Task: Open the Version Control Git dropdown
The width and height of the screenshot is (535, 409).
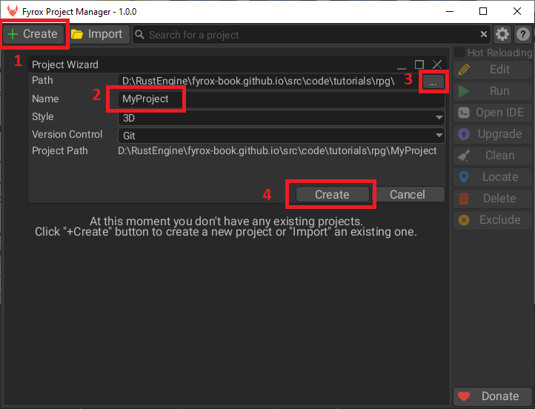Action: point(281,136)
